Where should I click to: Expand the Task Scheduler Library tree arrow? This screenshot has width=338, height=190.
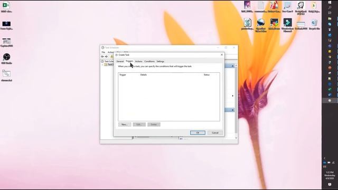[x=102, y=64]
